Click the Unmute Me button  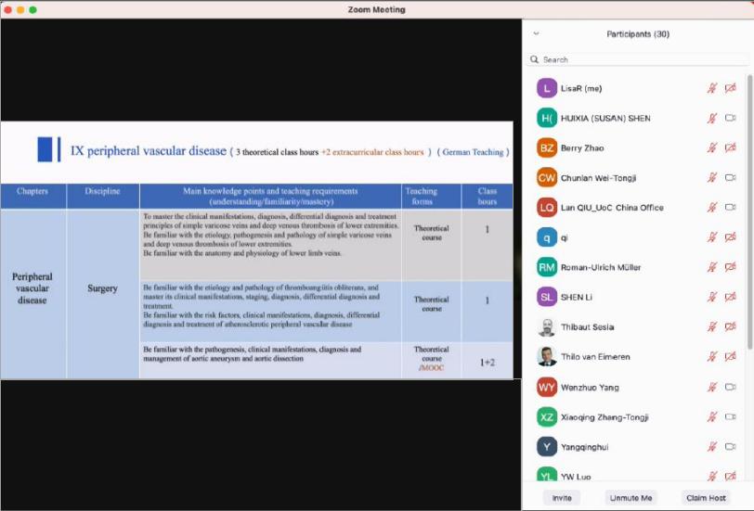pos(630,498)
